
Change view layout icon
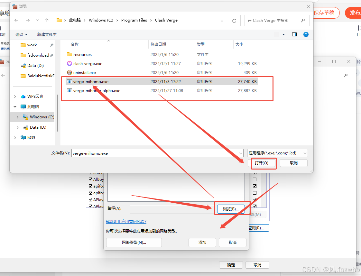pos(277,34)
